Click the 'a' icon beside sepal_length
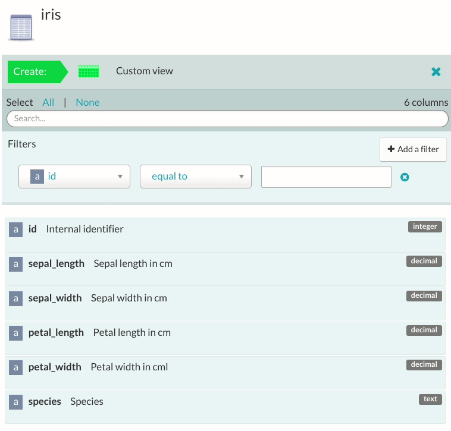This screenshot has width=451, height=431. point(15,264)
